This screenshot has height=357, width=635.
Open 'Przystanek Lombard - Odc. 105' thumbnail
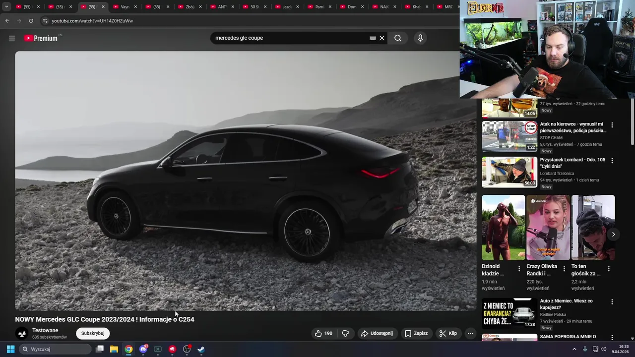pos(509,172)
